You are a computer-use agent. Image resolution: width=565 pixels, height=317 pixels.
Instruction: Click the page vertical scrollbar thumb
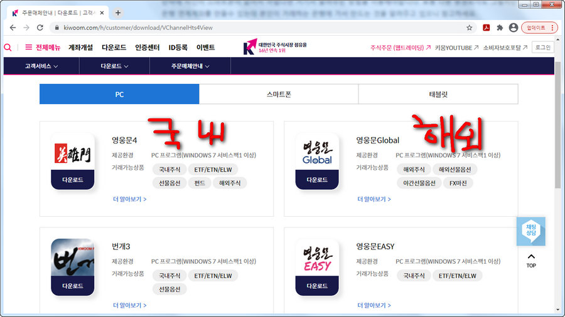(x=558, y=125)
